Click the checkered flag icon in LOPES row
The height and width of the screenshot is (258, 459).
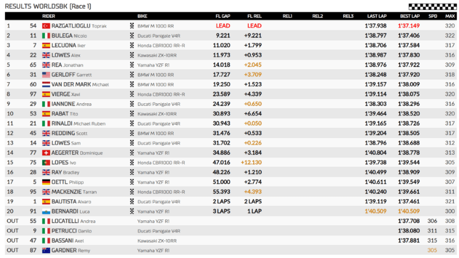[132, 162]
